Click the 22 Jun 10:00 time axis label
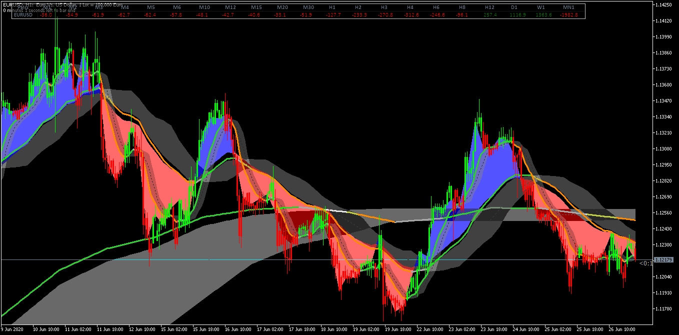Screen dimensions: 679x335 (431, 330)
